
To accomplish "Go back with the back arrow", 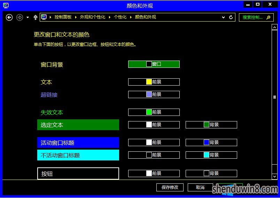I will click(9, 17).
